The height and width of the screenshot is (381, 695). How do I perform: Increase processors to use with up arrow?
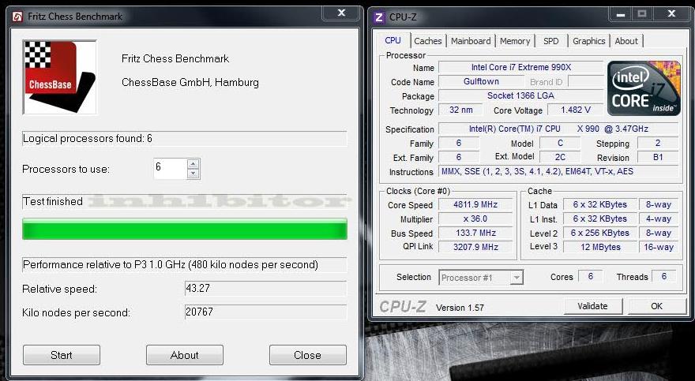[x=193, y=164]
